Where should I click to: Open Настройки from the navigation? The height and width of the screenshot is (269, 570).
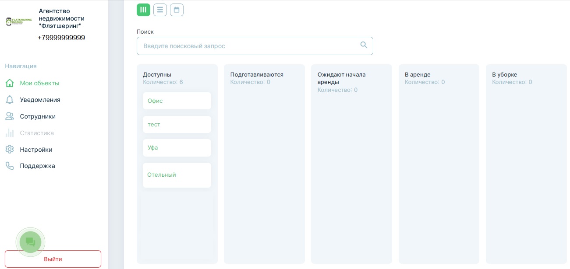[36, 150]
